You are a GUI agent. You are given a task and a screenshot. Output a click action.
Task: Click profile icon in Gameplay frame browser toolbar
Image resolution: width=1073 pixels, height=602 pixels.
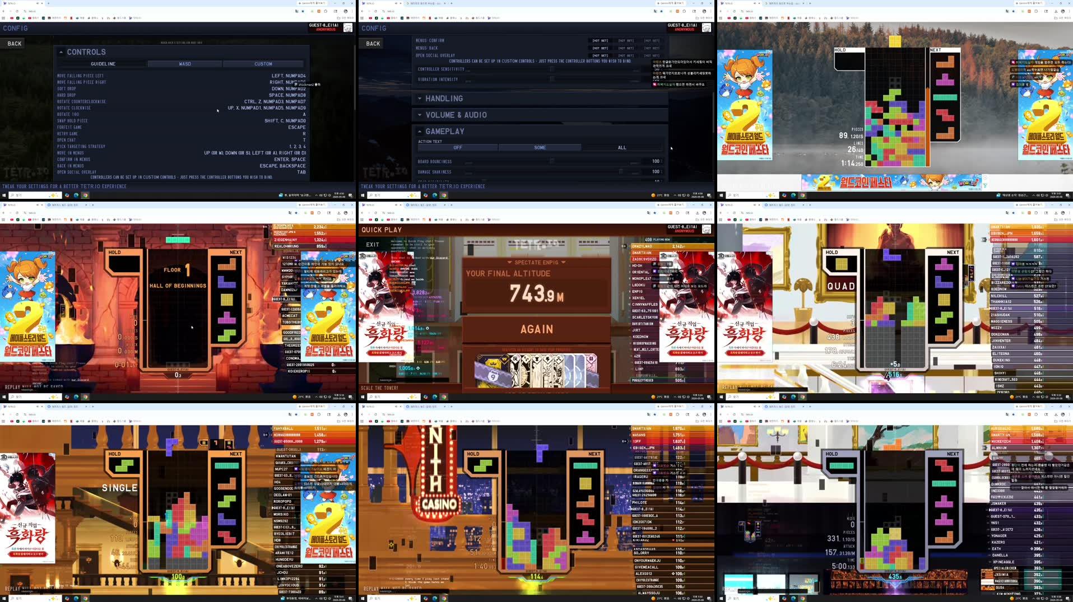[x=704, y=11]
